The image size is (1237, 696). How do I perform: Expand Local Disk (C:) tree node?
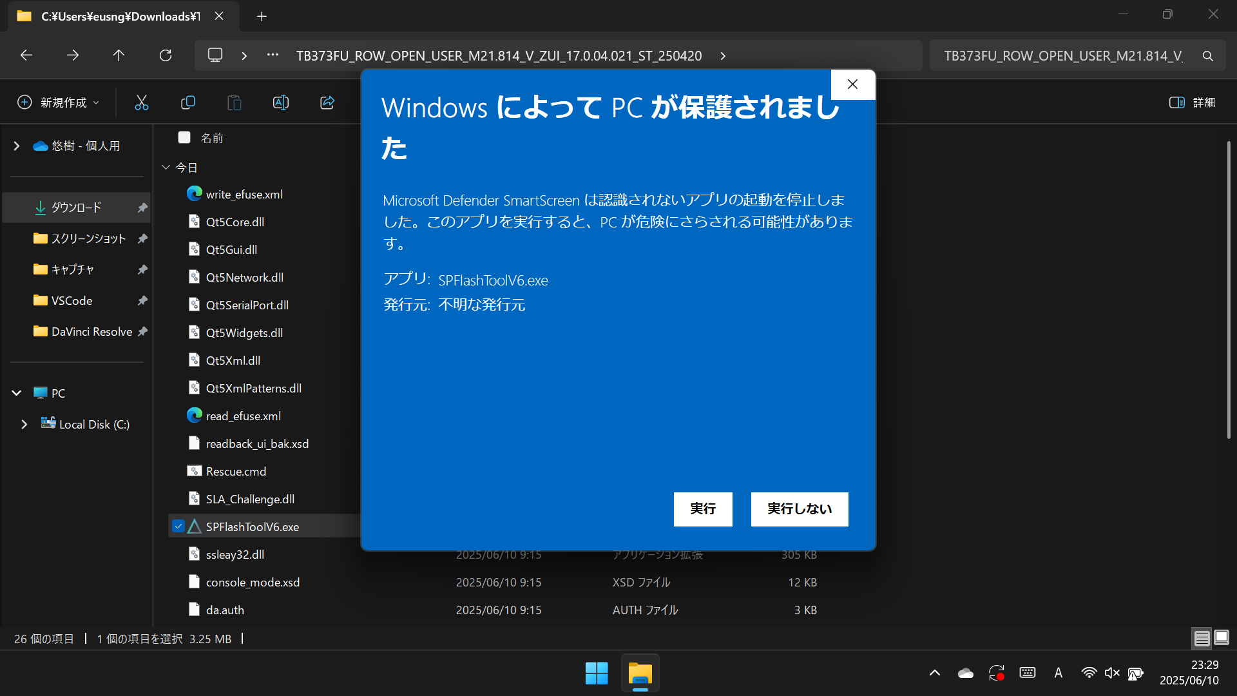[x=24, y=424]
